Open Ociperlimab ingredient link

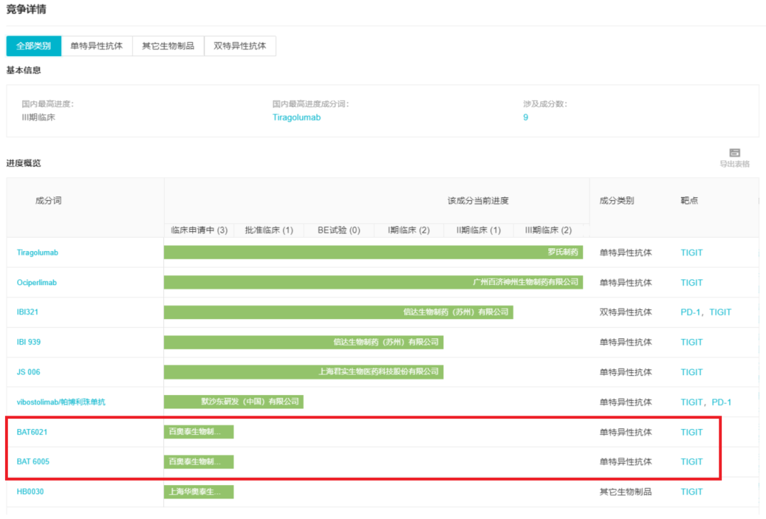pyautogui.click(x=37, y=283)
